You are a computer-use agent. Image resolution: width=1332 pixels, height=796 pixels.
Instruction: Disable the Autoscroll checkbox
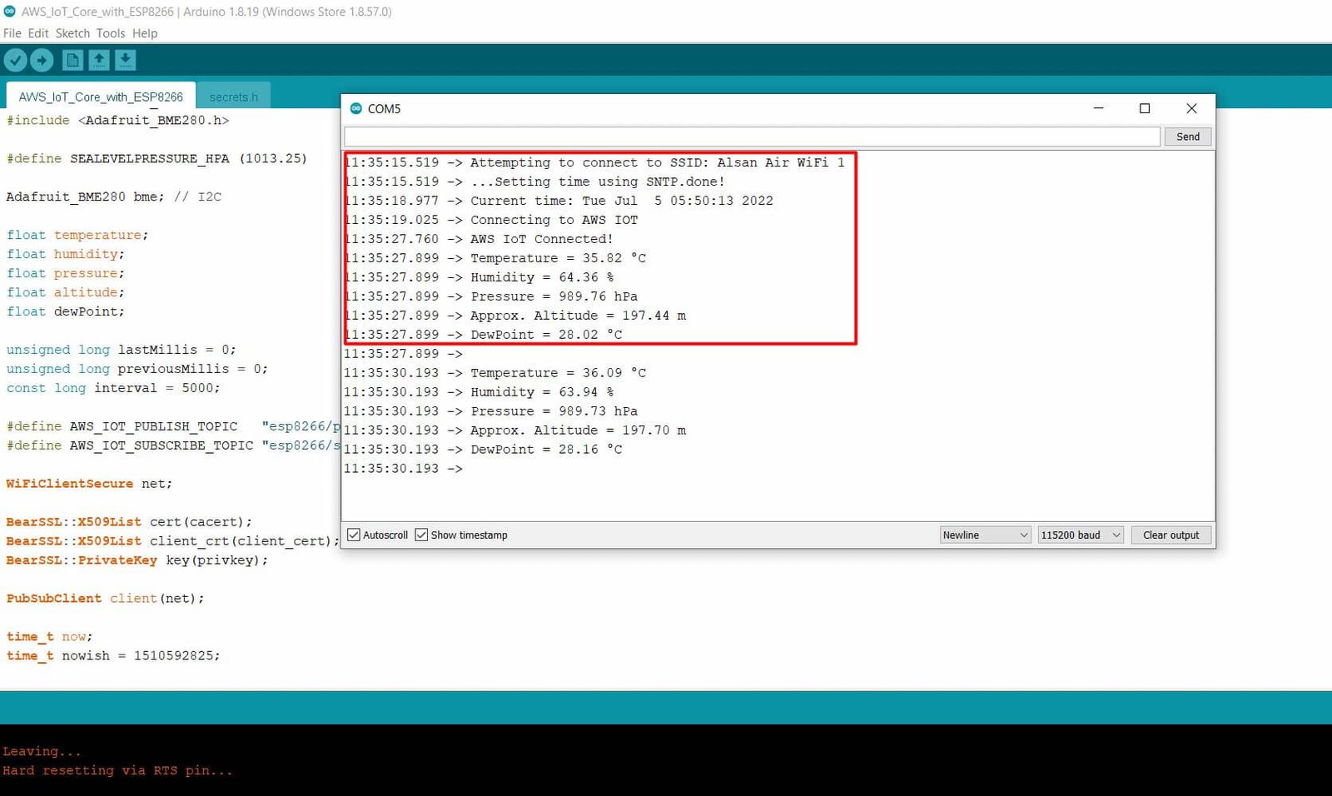(355, 535)
